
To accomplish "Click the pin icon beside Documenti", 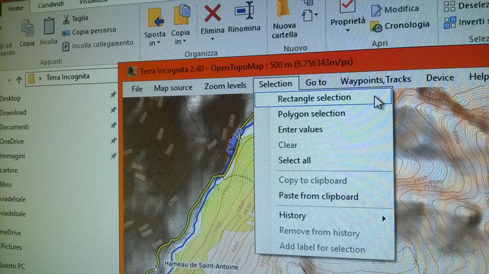I will pyautogui.click(x=113, y=125).
